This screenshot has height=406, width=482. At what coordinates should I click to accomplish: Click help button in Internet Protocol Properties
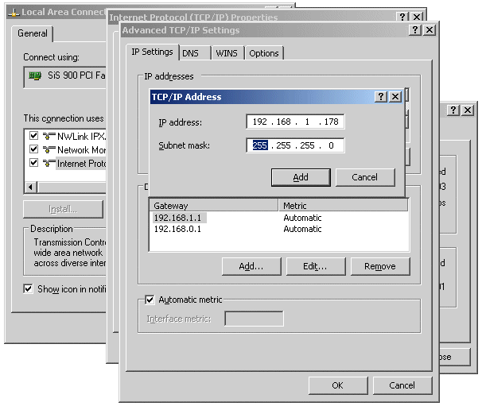(402, 17)
